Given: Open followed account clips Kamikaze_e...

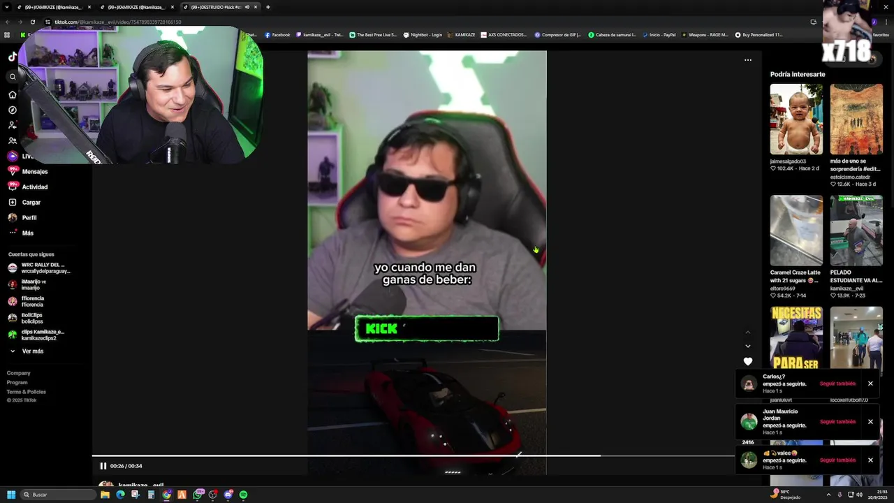Looking at the screenshot, I should coord(36,335).
